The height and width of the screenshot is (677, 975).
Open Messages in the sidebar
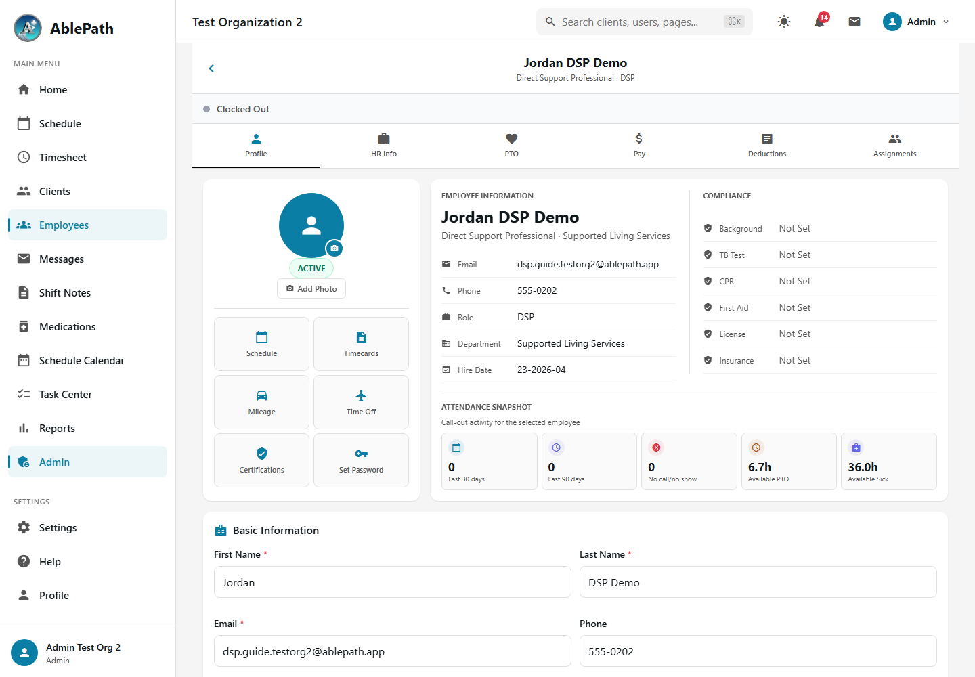[87, 259]
